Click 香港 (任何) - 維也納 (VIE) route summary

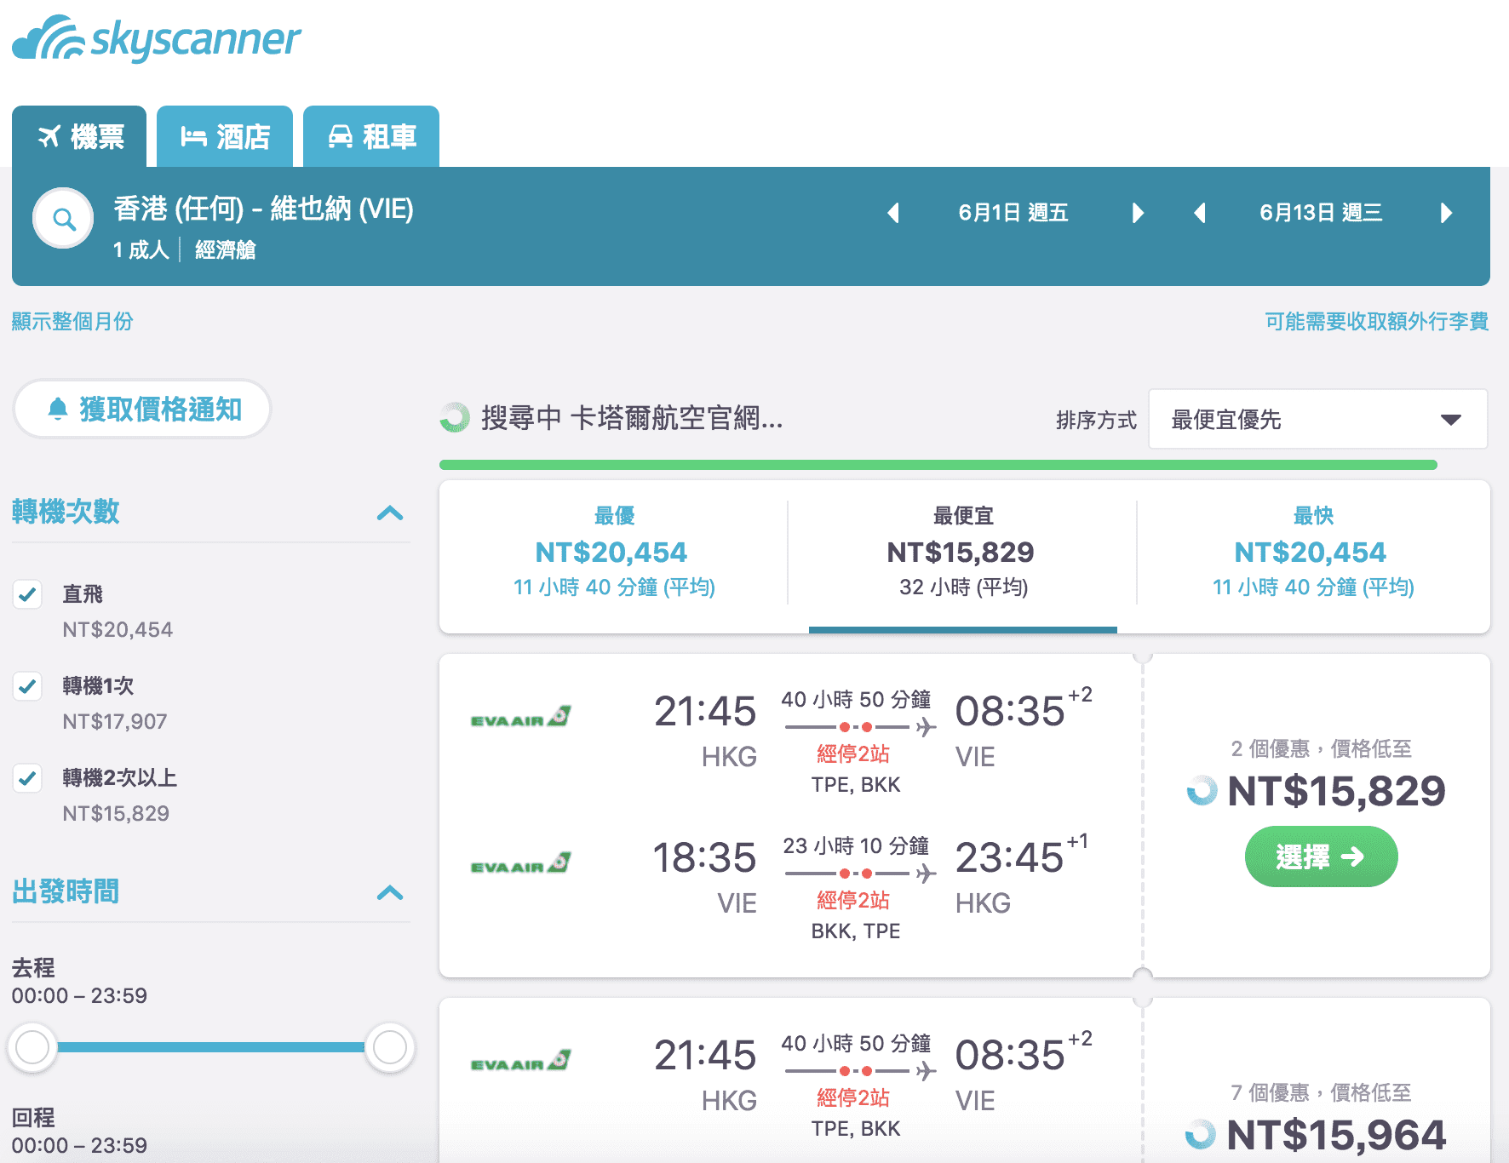click(x=264, y=209)
